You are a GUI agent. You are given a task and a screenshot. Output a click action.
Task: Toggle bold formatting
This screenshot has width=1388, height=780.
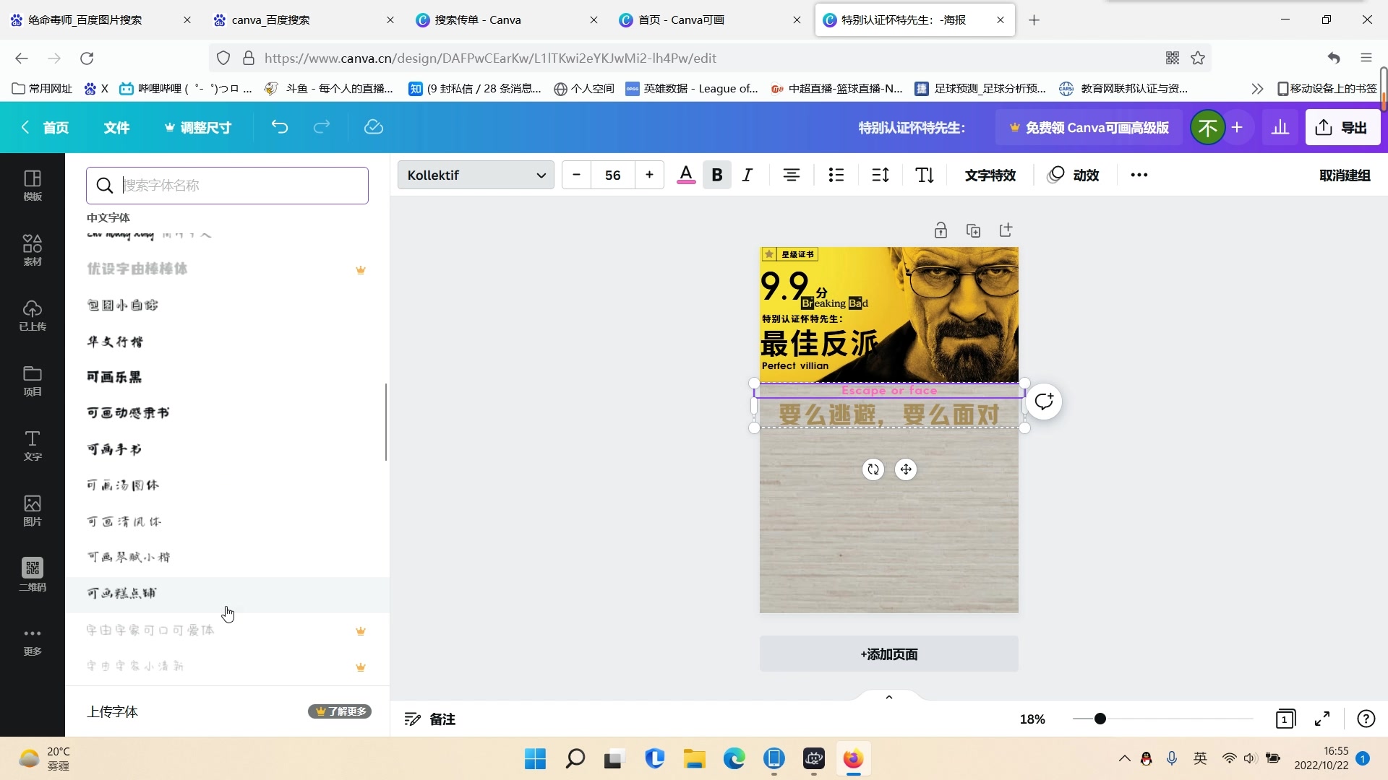click(x=717, y=175)
